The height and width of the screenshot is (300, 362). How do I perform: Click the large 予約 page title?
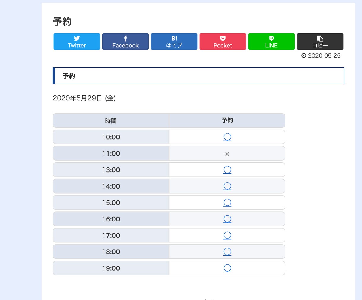click(62, 22)
